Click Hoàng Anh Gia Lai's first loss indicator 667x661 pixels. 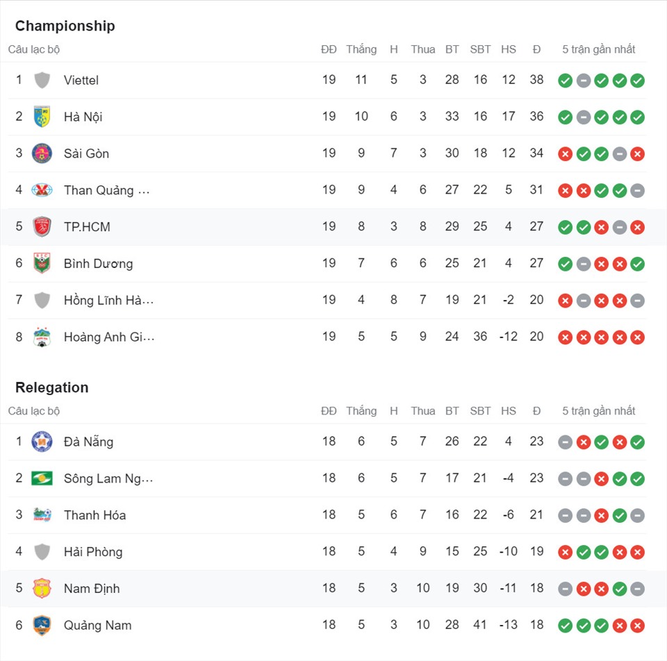[x=565, y=337]
